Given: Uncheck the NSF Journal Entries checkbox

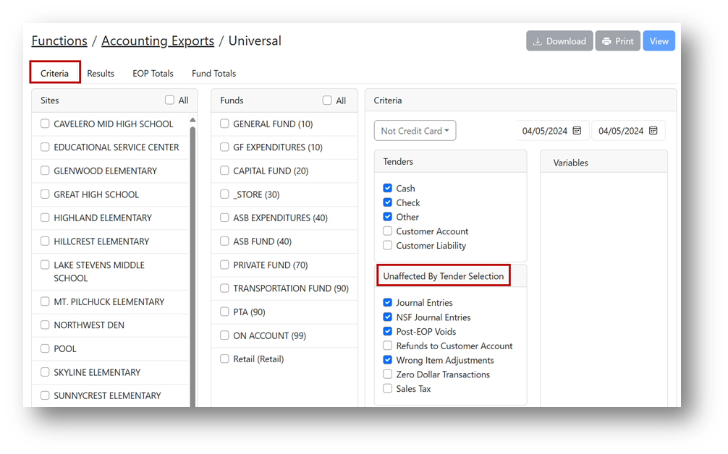Looking at the screenshot, I should (388, 317).
